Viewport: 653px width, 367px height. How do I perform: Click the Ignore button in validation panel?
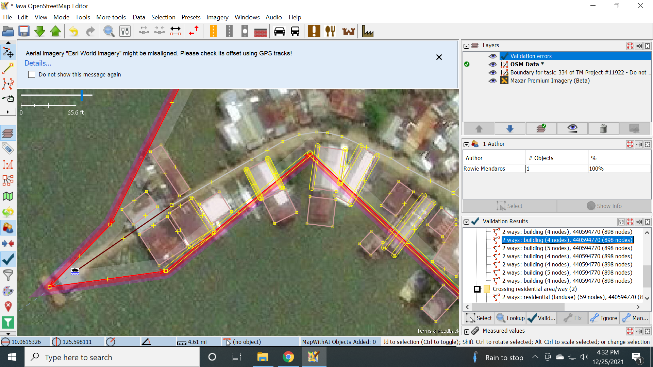(604, 318)
